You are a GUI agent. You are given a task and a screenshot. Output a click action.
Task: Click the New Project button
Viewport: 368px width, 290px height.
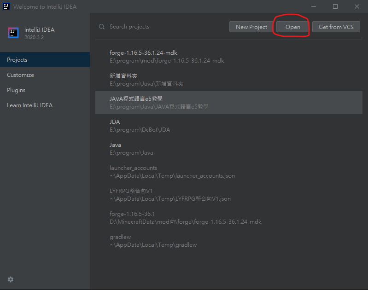coord(251,27)
